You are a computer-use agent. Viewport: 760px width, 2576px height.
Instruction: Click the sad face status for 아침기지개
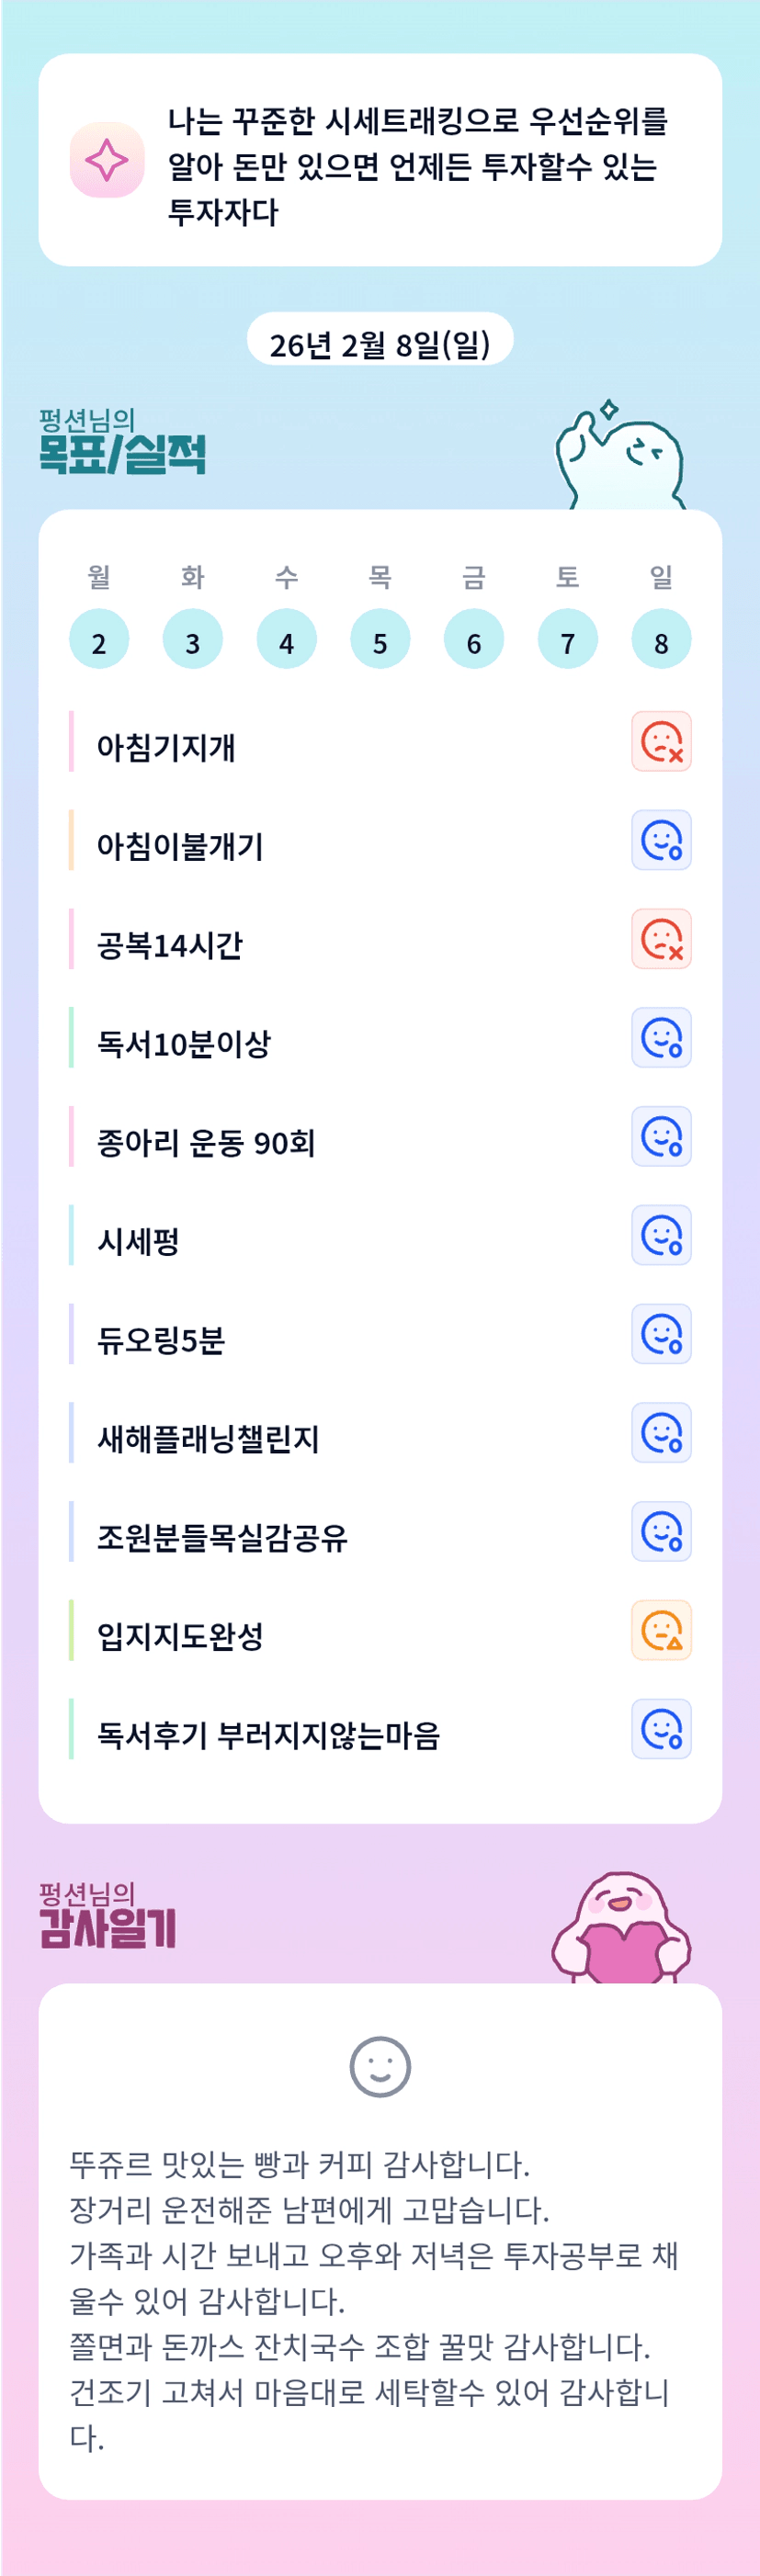[661, 742]
